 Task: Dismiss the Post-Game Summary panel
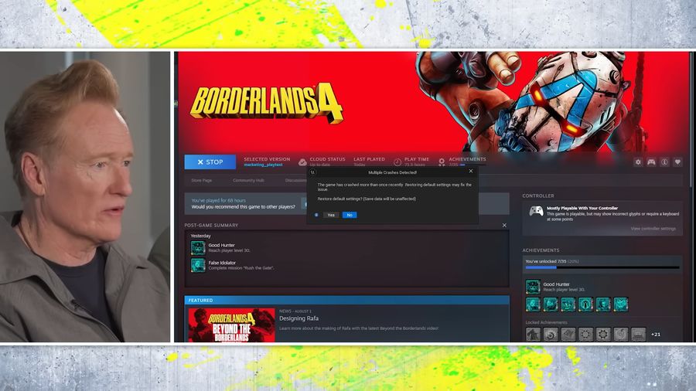point(504,225)
